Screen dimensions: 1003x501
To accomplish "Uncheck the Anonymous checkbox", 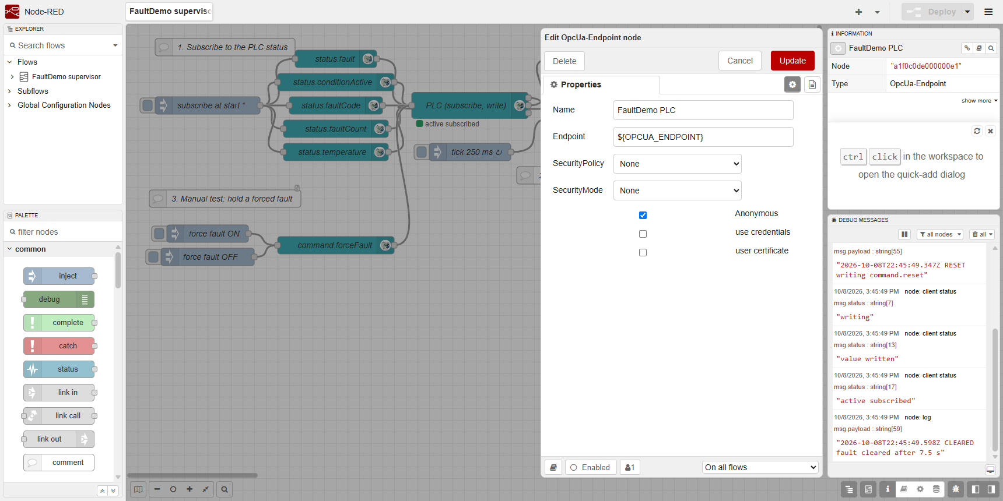I will (643, 215).
